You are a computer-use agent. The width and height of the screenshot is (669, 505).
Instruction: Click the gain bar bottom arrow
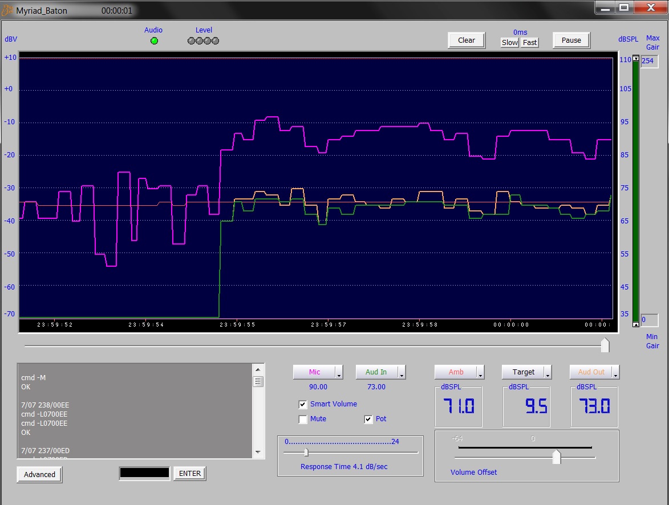[x=636, y=324]
